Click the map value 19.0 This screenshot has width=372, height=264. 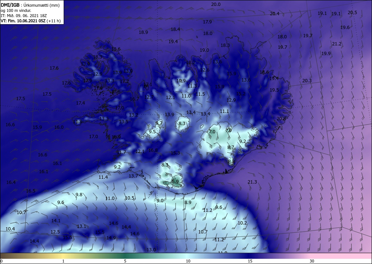[204, 50]
